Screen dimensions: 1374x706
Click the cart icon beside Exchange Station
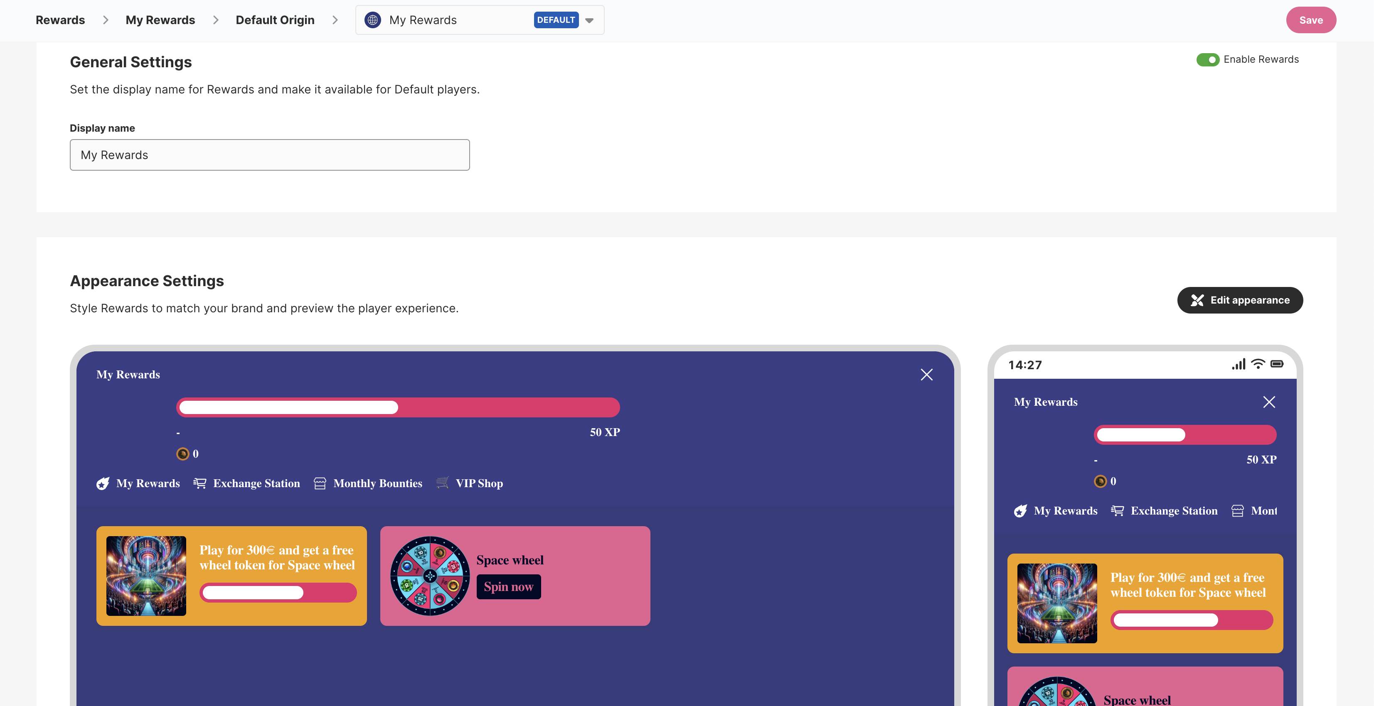click(x=200, y=483)
